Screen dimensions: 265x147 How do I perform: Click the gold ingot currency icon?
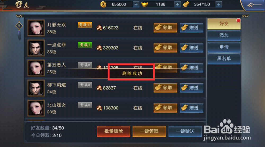click(145, 4)
